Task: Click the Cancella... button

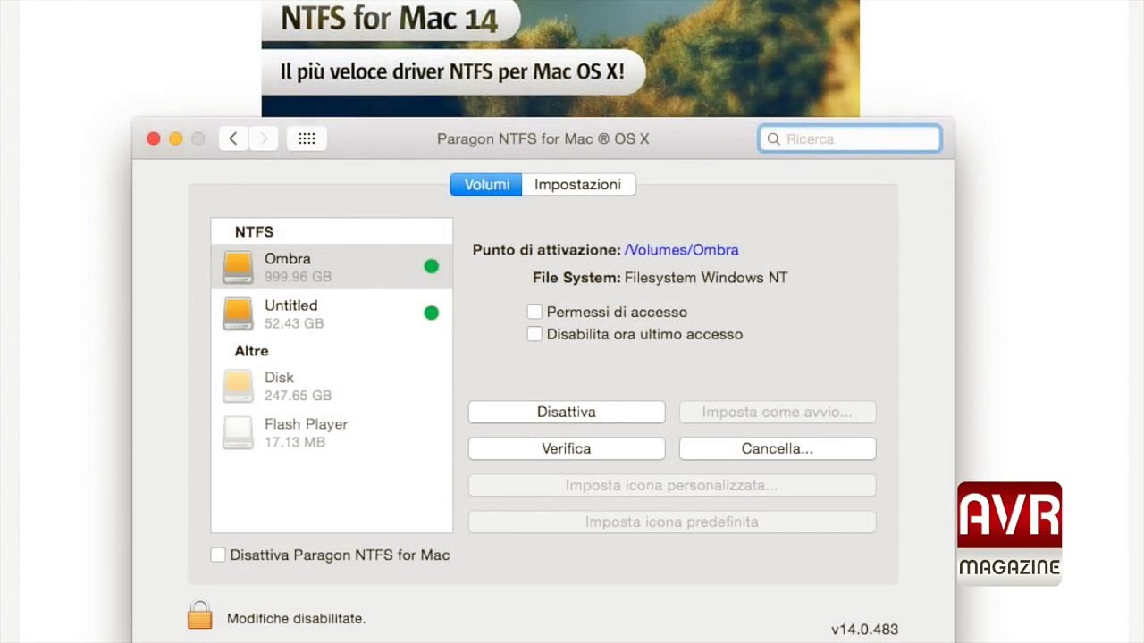Action: tap(778, 448)
